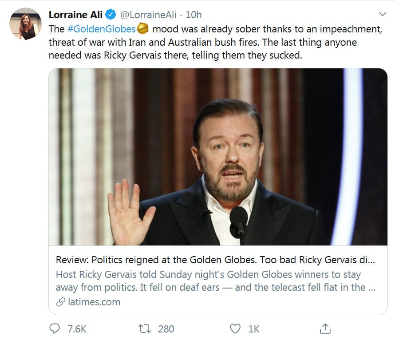Click the 1K likes count
Screen dimensions: 395x340
point(254,329)
